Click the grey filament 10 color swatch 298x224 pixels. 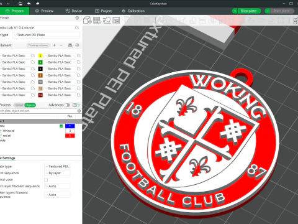(40, 82)
